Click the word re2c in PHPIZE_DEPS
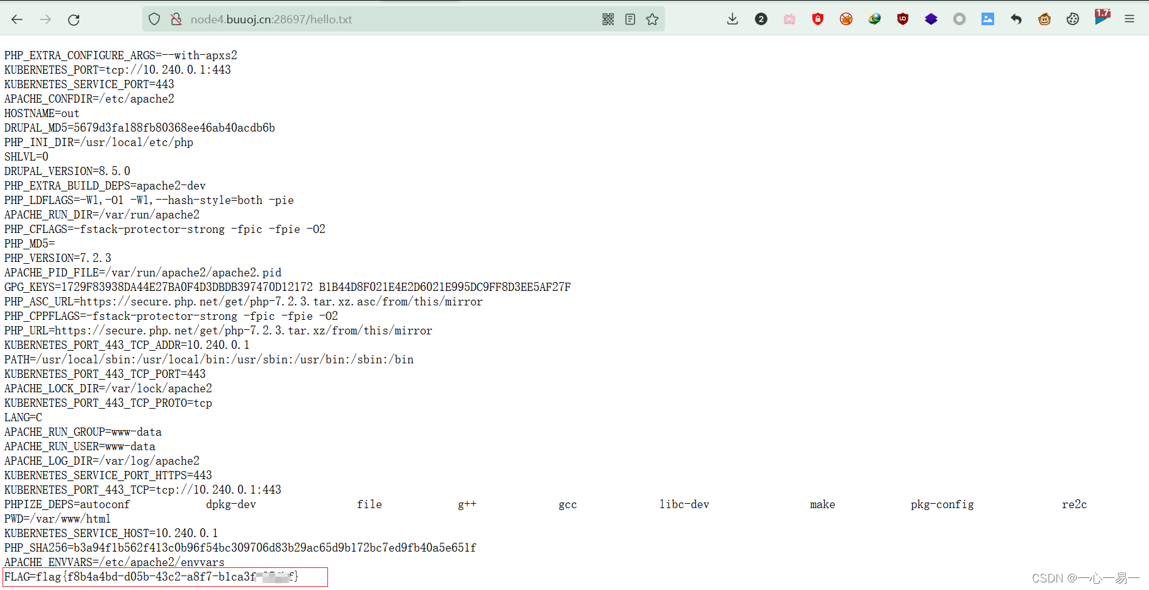Viewport: 1149px width, 590px height. (x=1075, y=504)
